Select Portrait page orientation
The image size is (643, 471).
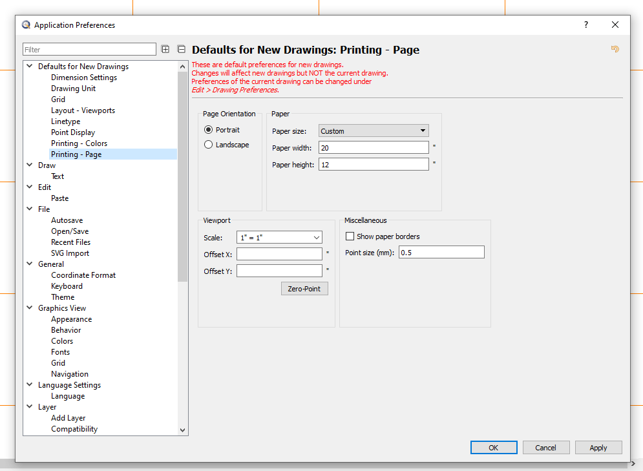tap(209, 130)
